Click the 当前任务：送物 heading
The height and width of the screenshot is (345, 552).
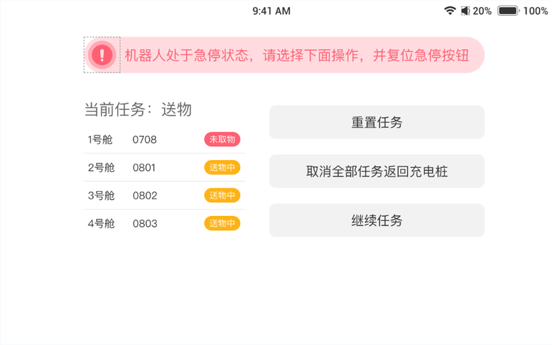(138, 110)
